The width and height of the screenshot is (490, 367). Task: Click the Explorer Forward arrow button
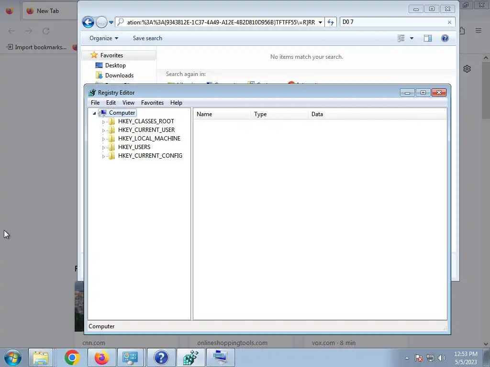coord(101,22)
